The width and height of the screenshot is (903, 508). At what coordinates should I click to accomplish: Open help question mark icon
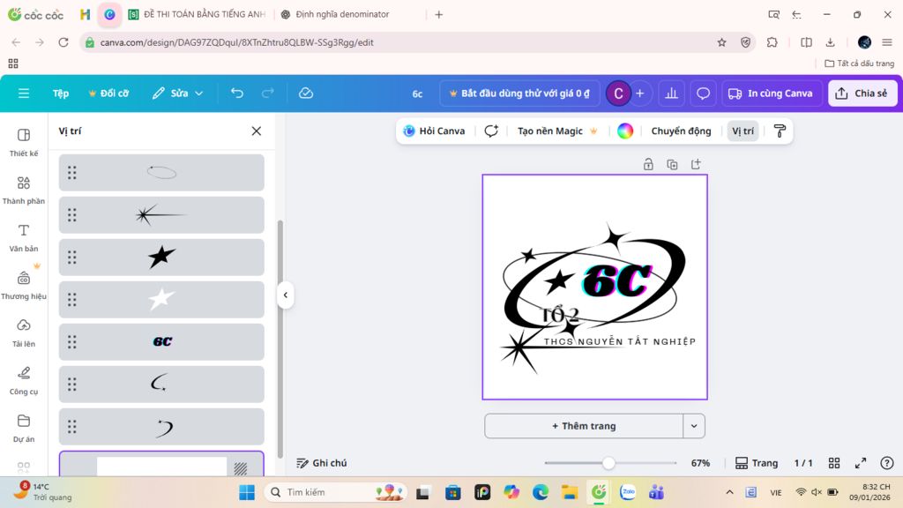pyautogui.click(x=887, y=462)
